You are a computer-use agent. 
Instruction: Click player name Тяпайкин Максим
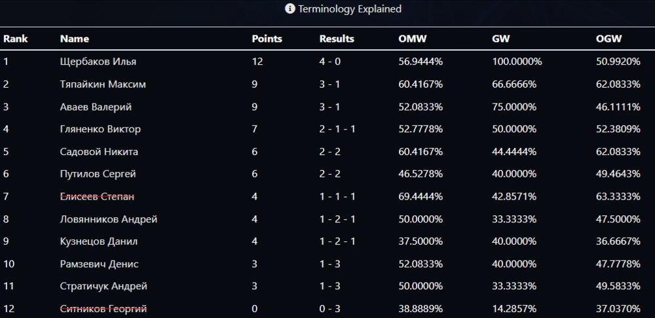tap(103, 84)
